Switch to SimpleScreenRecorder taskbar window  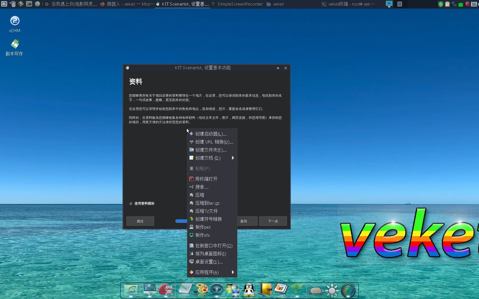[x=237, y=4]
